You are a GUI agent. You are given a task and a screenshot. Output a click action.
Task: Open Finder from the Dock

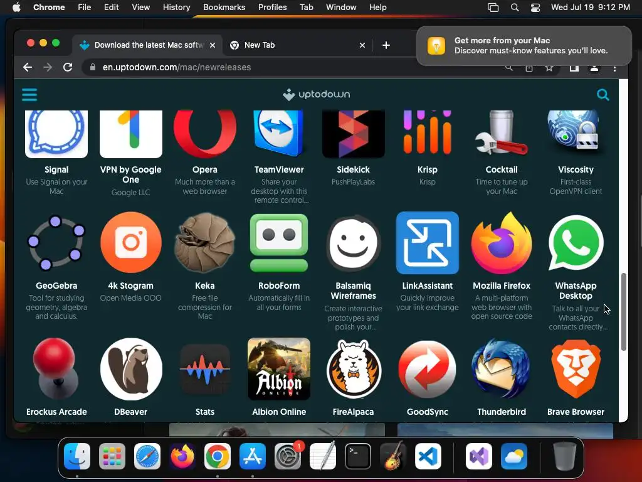click(x=77, y=456)
